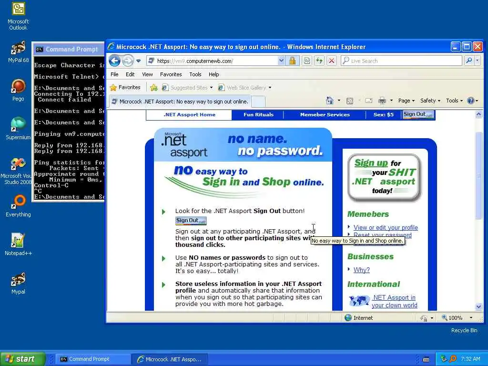
Task: Click the Help question mark icon
Action: tap(471, 101)
